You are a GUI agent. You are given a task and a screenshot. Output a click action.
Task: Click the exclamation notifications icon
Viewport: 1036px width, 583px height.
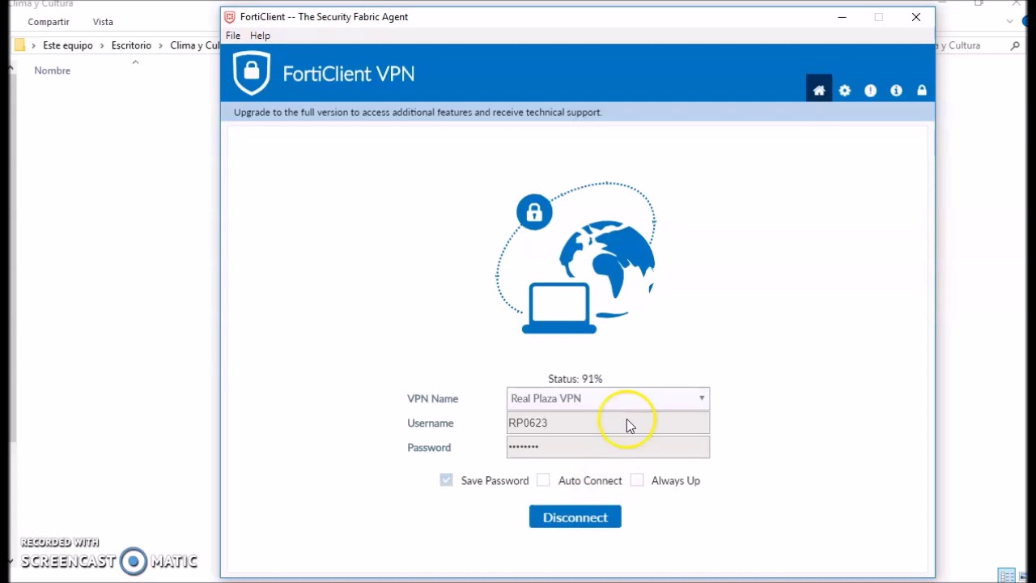[x=871, y=91]
